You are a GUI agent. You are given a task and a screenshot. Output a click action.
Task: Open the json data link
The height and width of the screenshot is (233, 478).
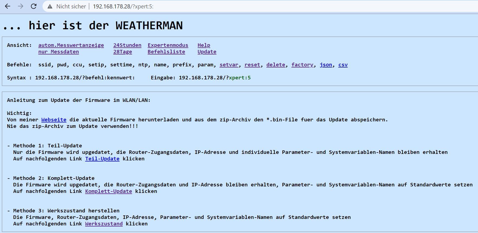coord(326,65)
